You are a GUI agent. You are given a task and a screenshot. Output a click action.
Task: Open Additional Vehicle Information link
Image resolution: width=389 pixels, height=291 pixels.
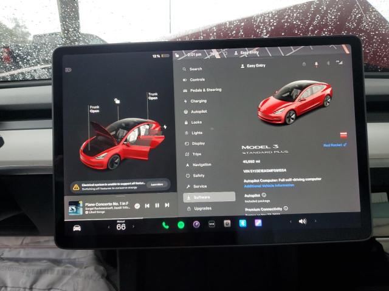click(x=269, y=186)
